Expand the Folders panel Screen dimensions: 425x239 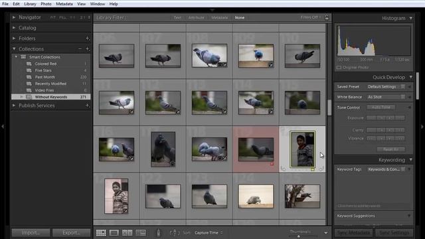point(14,39)
